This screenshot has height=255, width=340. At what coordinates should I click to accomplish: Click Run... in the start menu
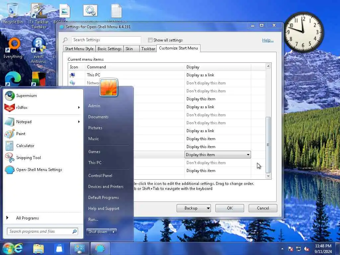click(93, 219)
